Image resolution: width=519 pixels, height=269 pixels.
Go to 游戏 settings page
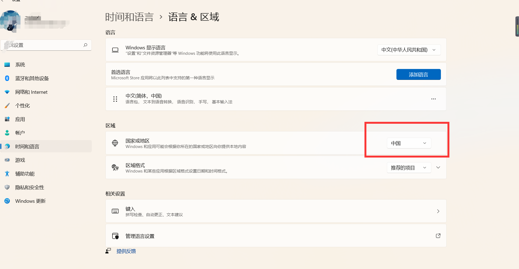click(x=46, y=160)
